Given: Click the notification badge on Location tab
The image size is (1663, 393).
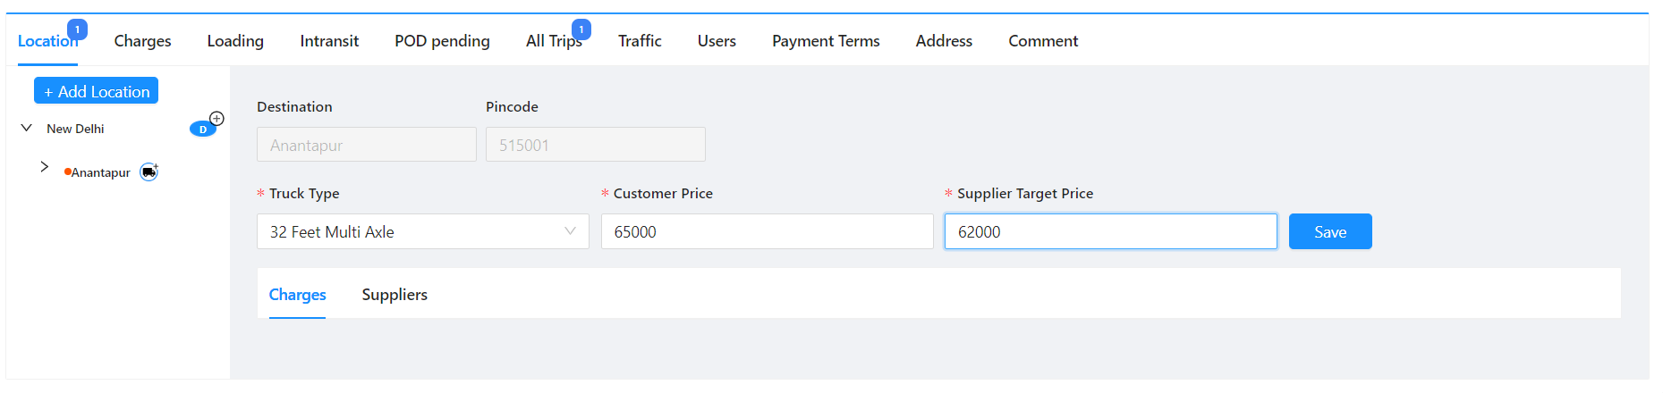Looking at the screenshot, I should click(78, 29).
